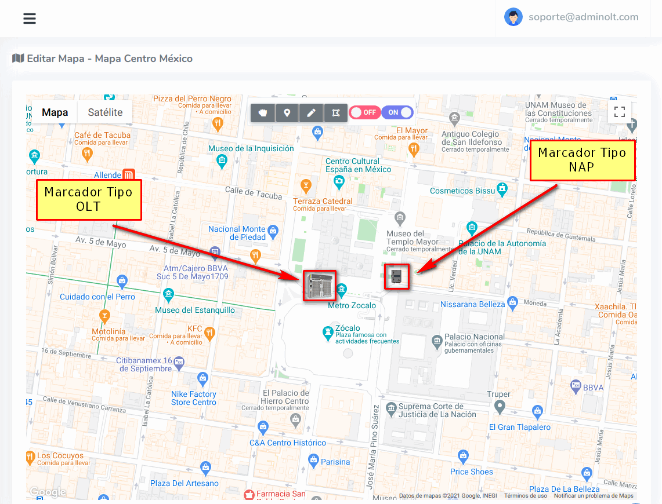Select the pencil draw line tool
Screen dimensions: 662x504
tap(311, 112)
